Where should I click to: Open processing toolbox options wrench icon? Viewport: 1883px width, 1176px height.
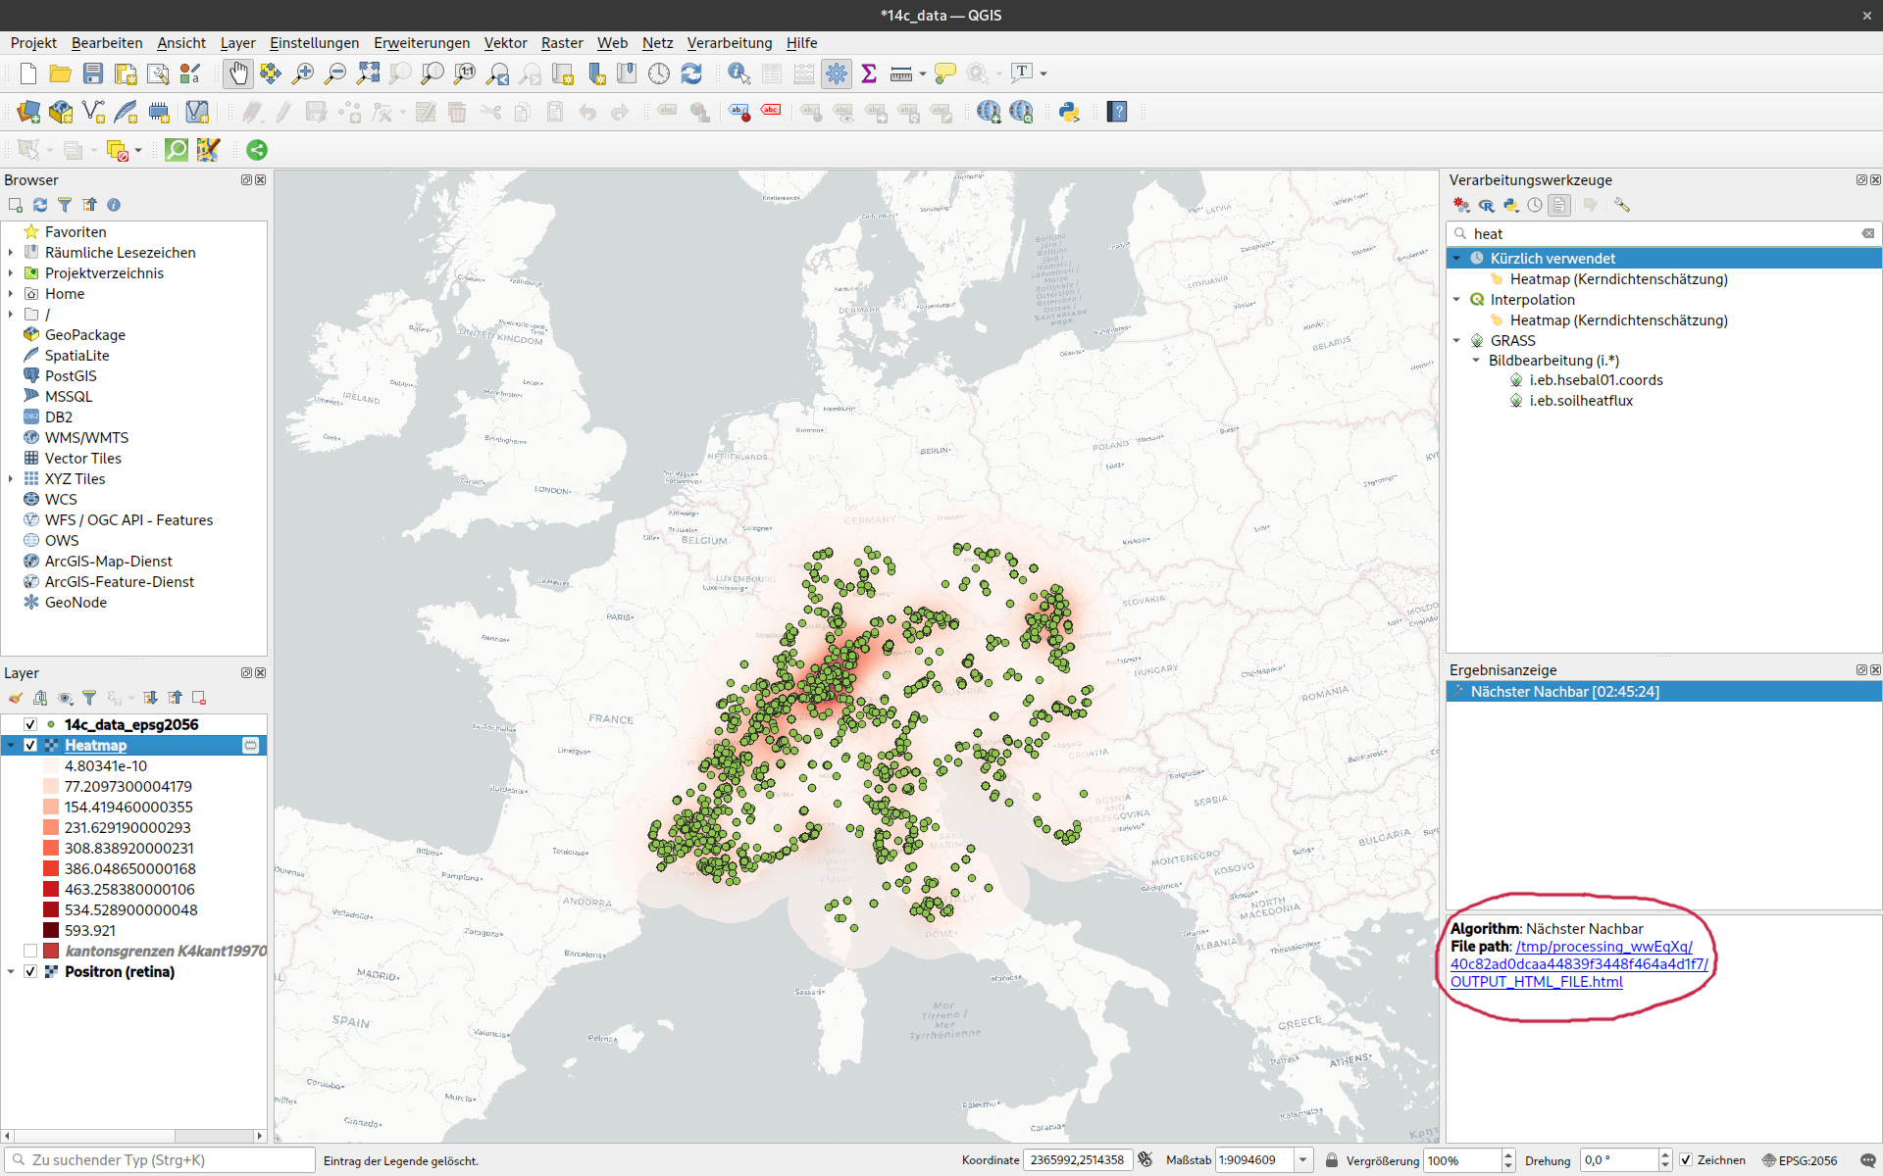(x=1622, y=205)
